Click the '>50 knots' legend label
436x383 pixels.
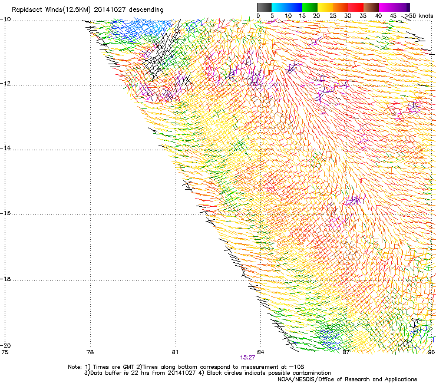(x=419, y=15)
